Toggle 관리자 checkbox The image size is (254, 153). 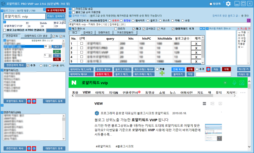click(116, 29)
